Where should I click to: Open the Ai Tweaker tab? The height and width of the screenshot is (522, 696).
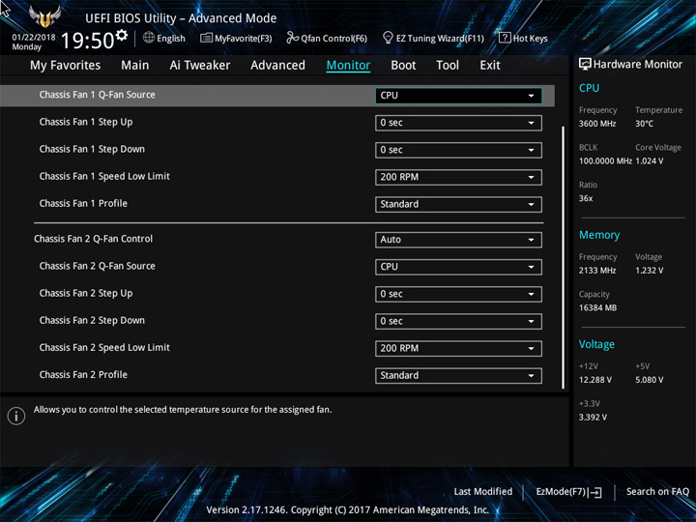pos(200,66)
